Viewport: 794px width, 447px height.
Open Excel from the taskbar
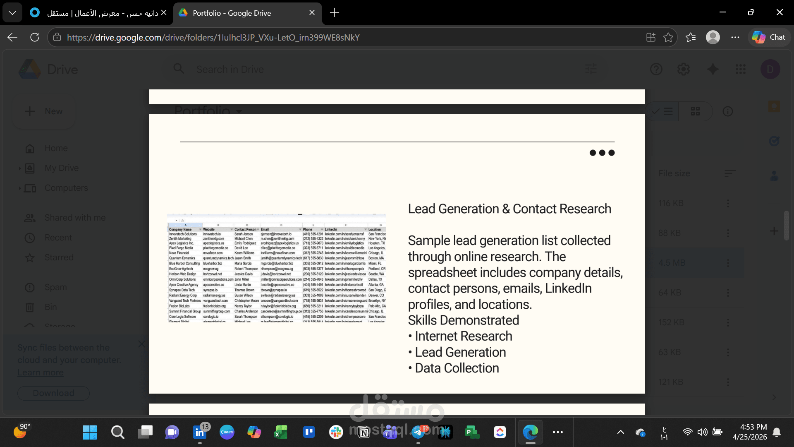pyautogui.click(x=281, y=432)
